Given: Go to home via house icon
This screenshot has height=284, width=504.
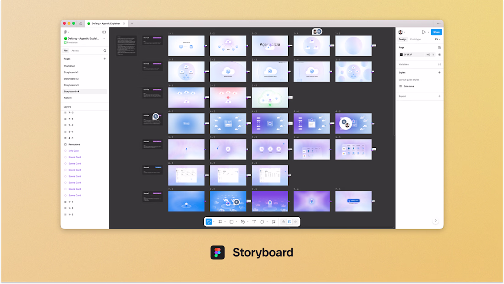Looking at the screenshot, I should coord(81,23).
